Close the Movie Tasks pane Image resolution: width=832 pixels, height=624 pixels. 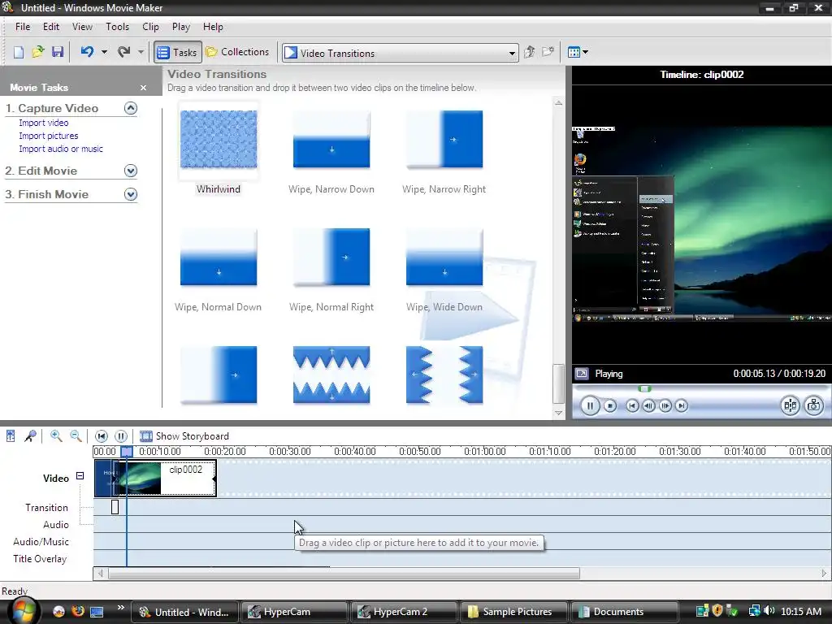[x=143, y=88]
